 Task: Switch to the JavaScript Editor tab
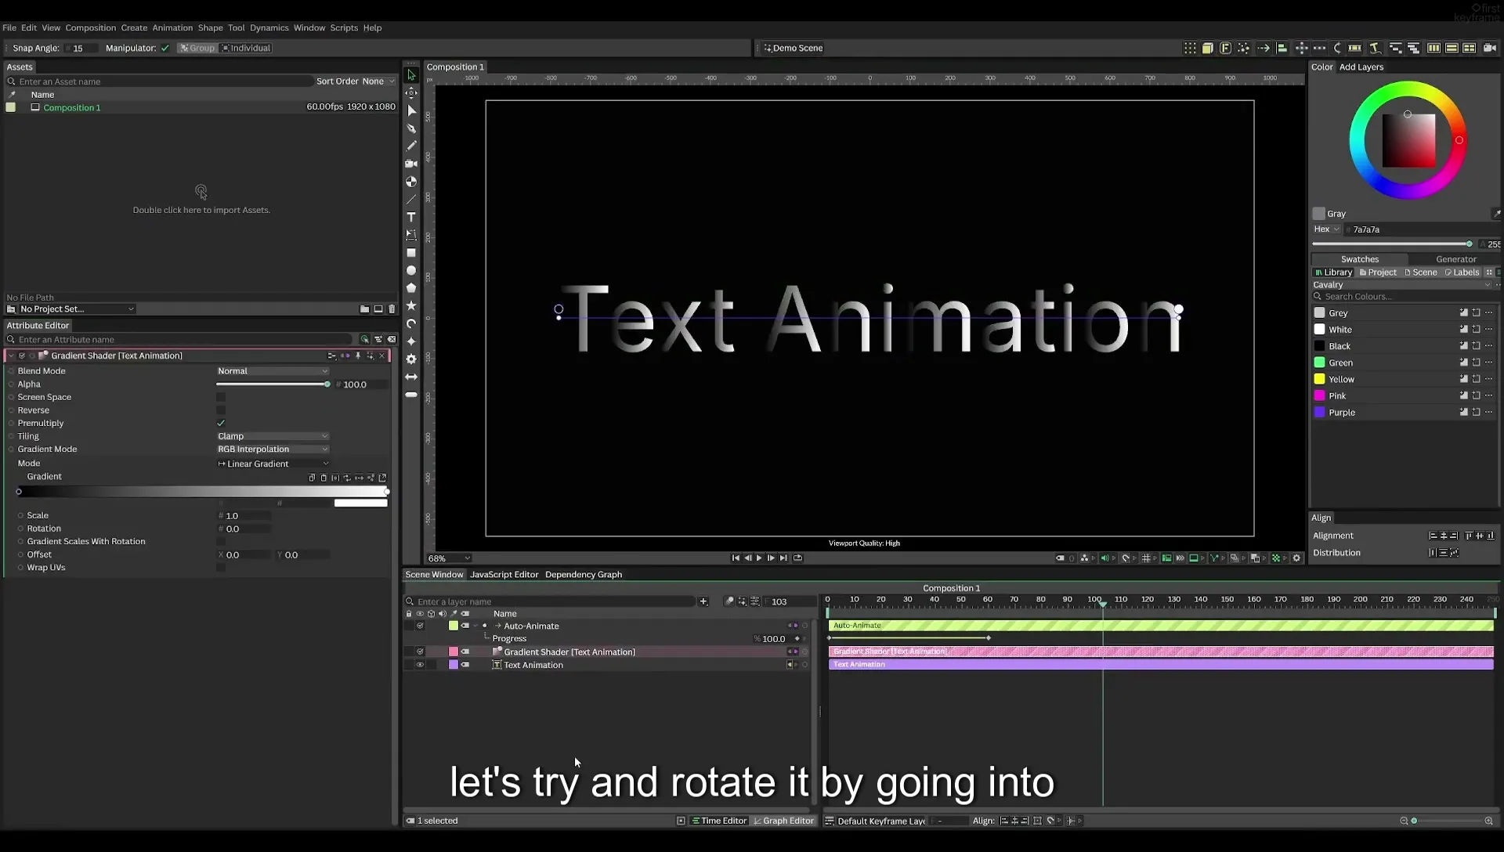click(x=504, y=575)
